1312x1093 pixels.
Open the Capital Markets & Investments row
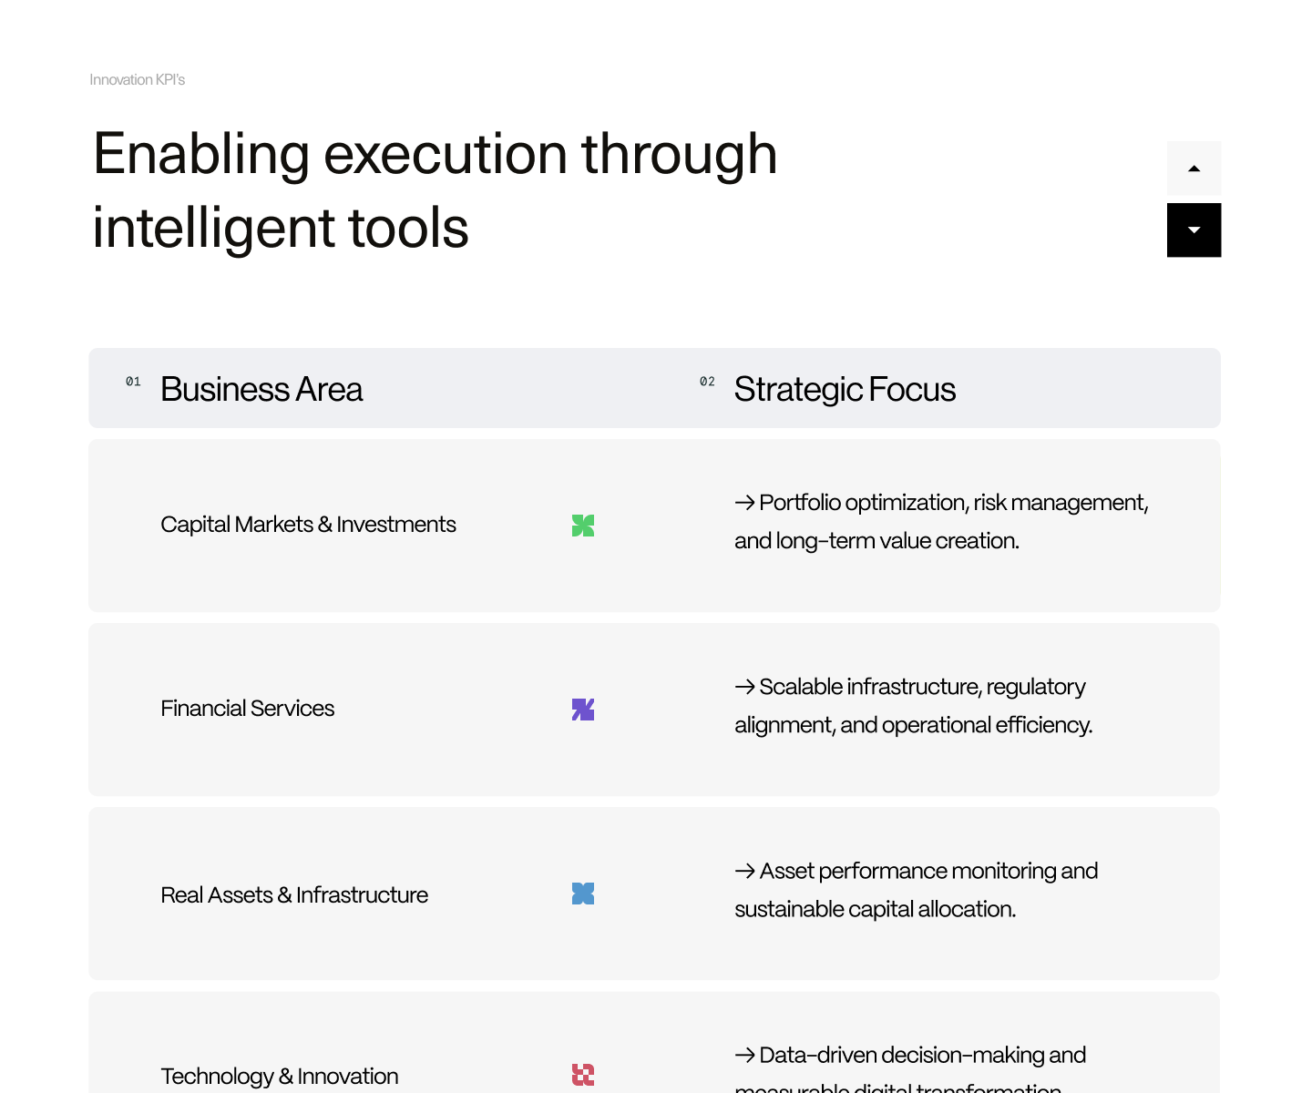pyautogui.click(x=308, y=525)
